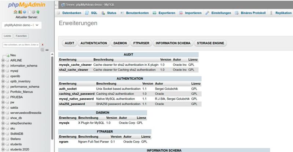This screenshot has width=293, height=152.
Task: Click the Replikation tab's icon
Action: pos(271,13)
